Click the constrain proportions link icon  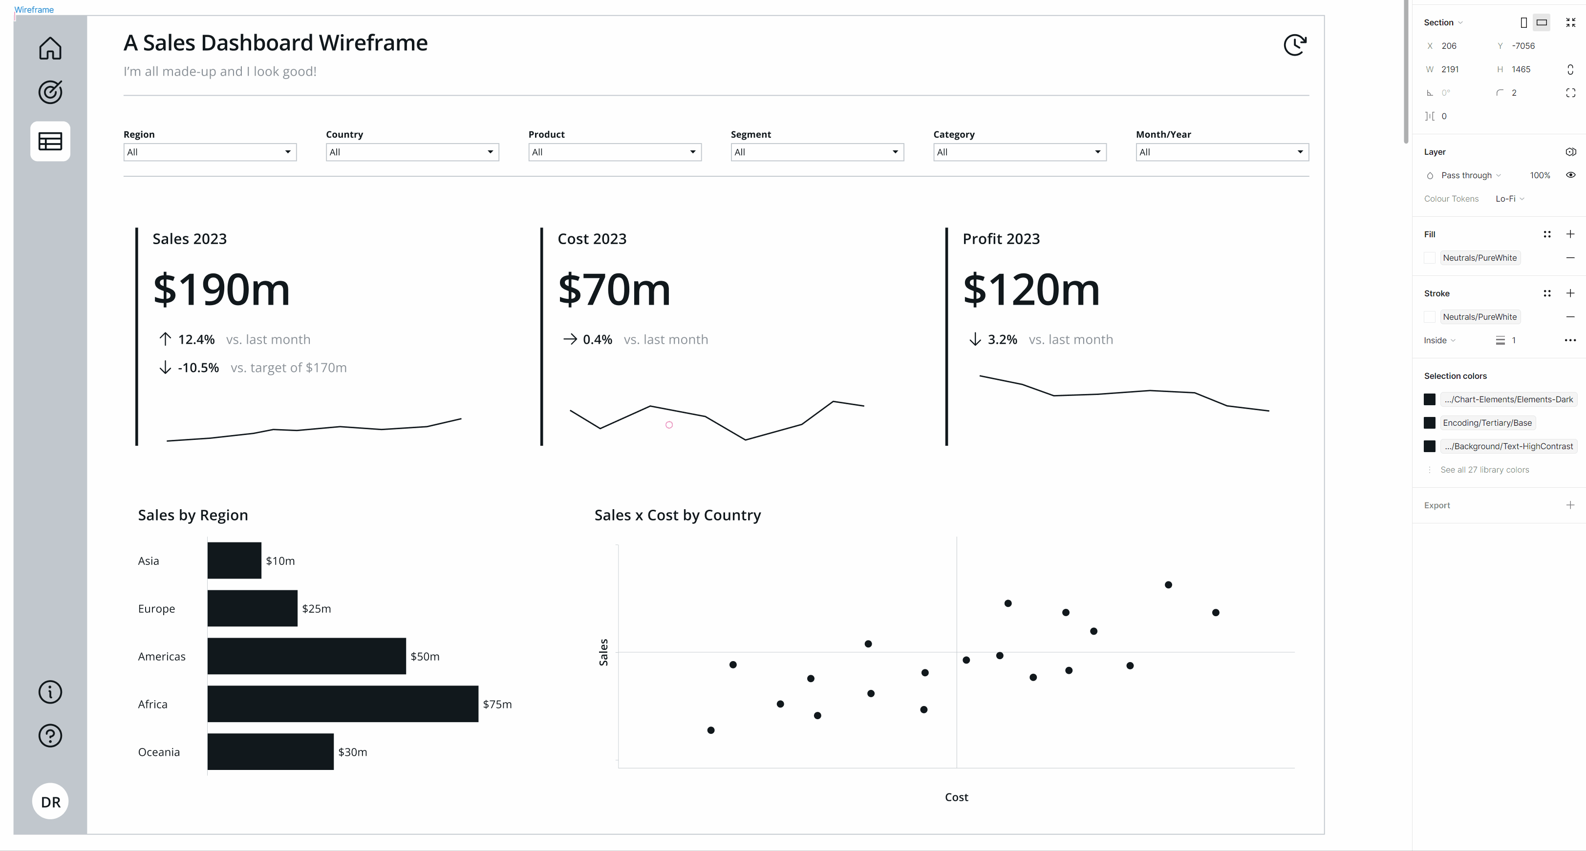[x=1570, y=69]
